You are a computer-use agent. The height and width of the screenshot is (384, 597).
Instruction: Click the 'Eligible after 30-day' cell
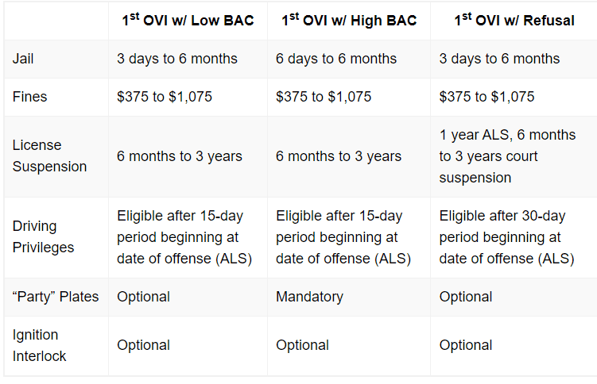tap(506, 237)
